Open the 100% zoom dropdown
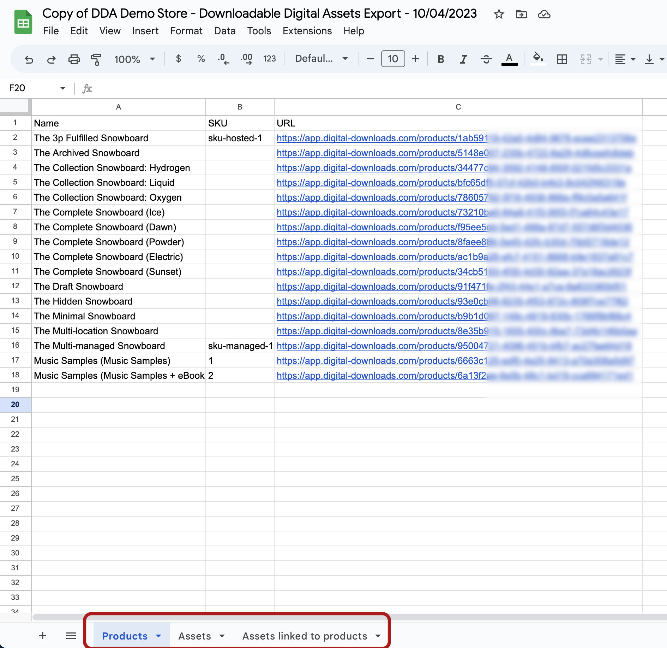 tap(134, 59)
